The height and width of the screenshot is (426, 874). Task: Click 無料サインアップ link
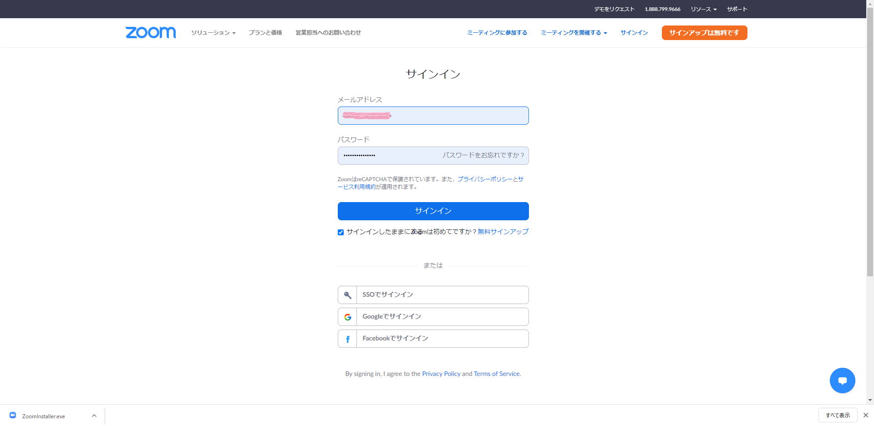(x=503, y=232)
